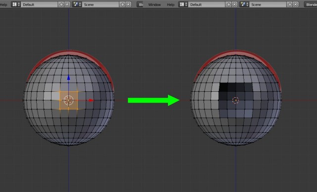Add new scene in left Blender header
Image resolution: width=317 pixels, height=192 pixels.
122,4
